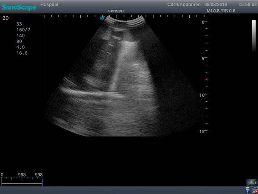Click the cine start frame number 0
Viewport: 258px width, 194px height.
pos(2,175)
